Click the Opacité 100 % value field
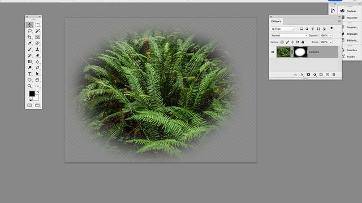The image size is (362, 203). 324,36
